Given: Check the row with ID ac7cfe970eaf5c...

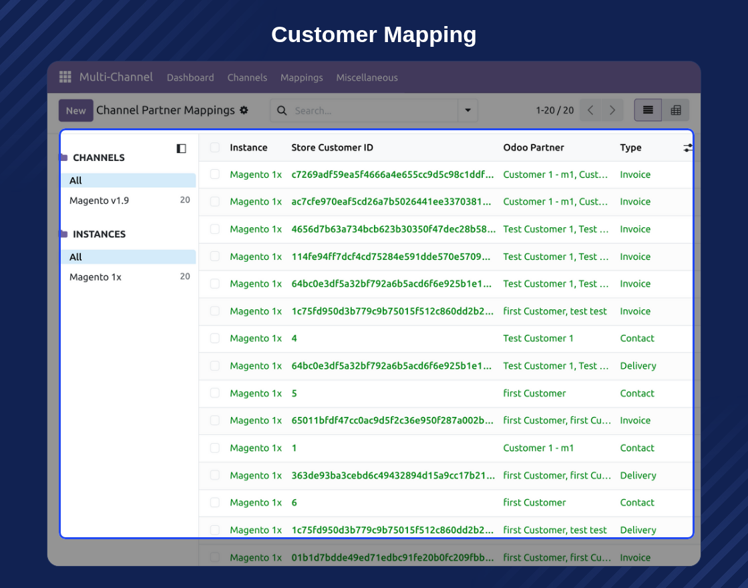Looking at the screenshot, I should (x=215, y=201).
